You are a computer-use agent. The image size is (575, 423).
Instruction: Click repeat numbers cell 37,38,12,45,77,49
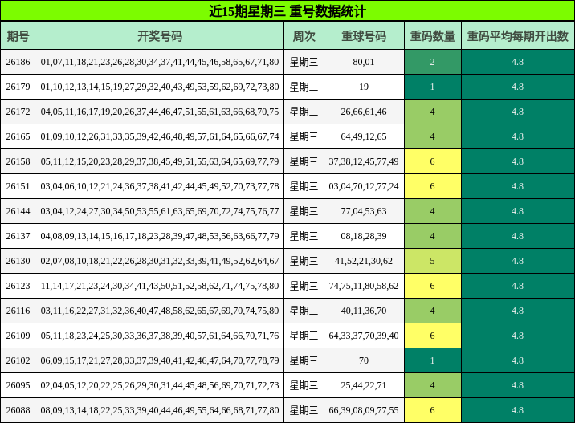(x=364, y=161)
